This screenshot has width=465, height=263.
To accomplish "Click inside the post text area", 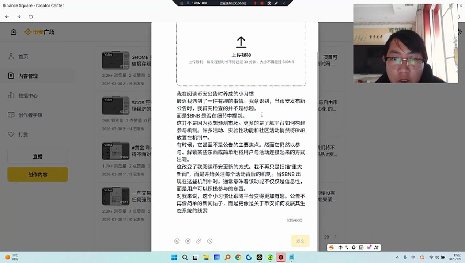I will click(x=241, y=152).
